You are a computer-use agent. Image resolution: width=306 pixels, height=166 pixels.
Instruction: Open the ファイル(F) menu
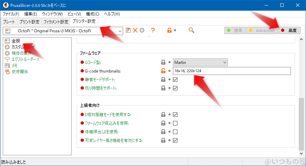[x=11, y=14]
